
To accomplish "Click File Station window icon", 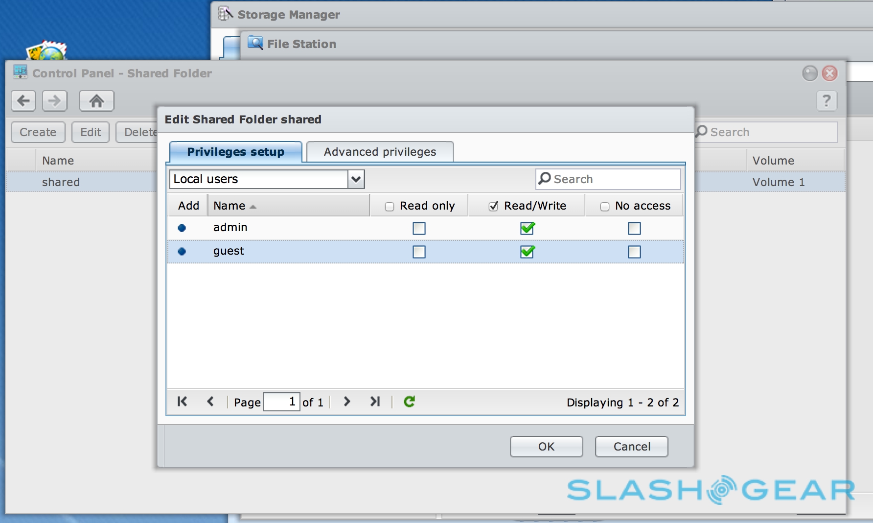I will 255,43.
